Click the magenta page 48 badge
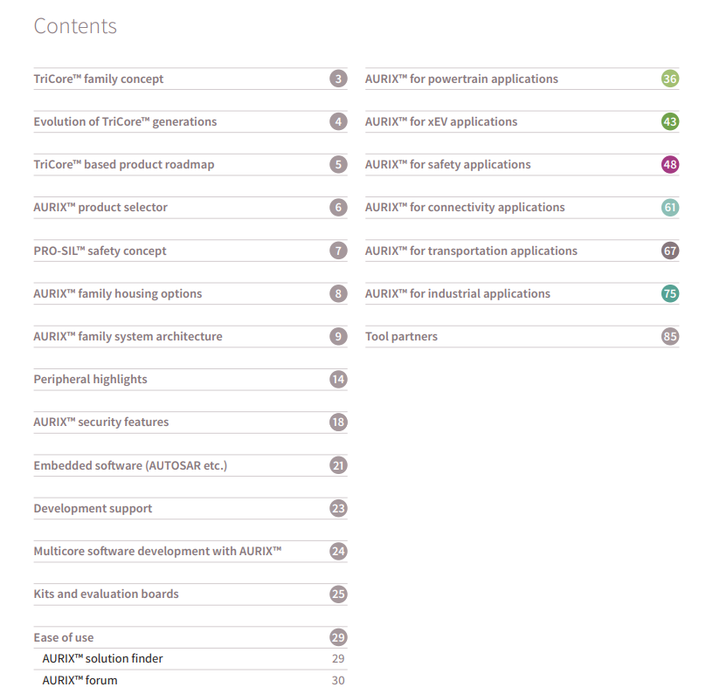This screenshot has height=687, width=706. [x=670, y=165]
